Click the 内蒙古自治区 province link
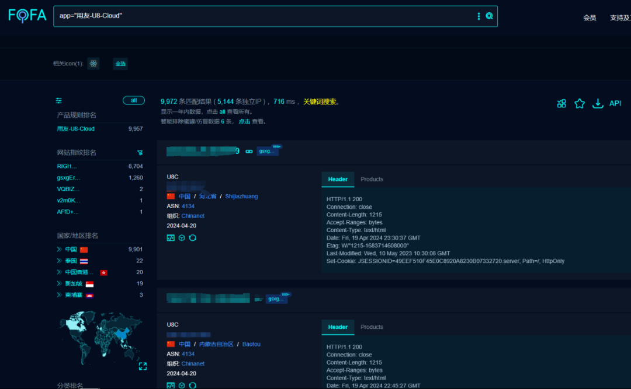Screen dimensions: 631x389 coord(216,344)
